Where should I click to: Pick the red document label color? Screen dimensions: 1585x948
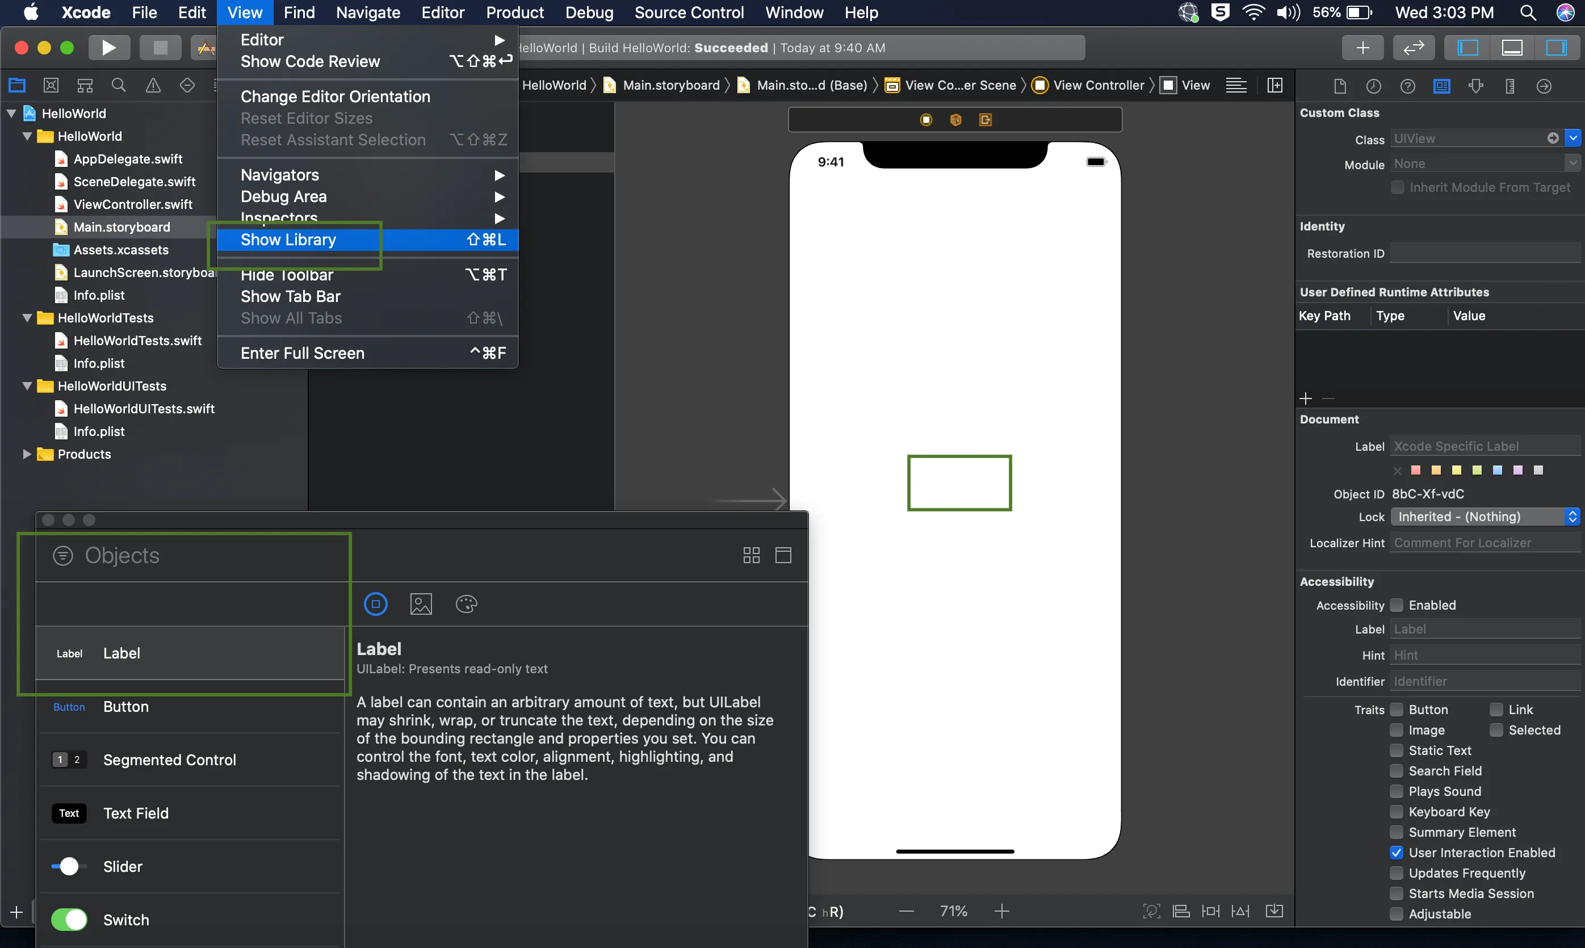[x=1416, y=470]
